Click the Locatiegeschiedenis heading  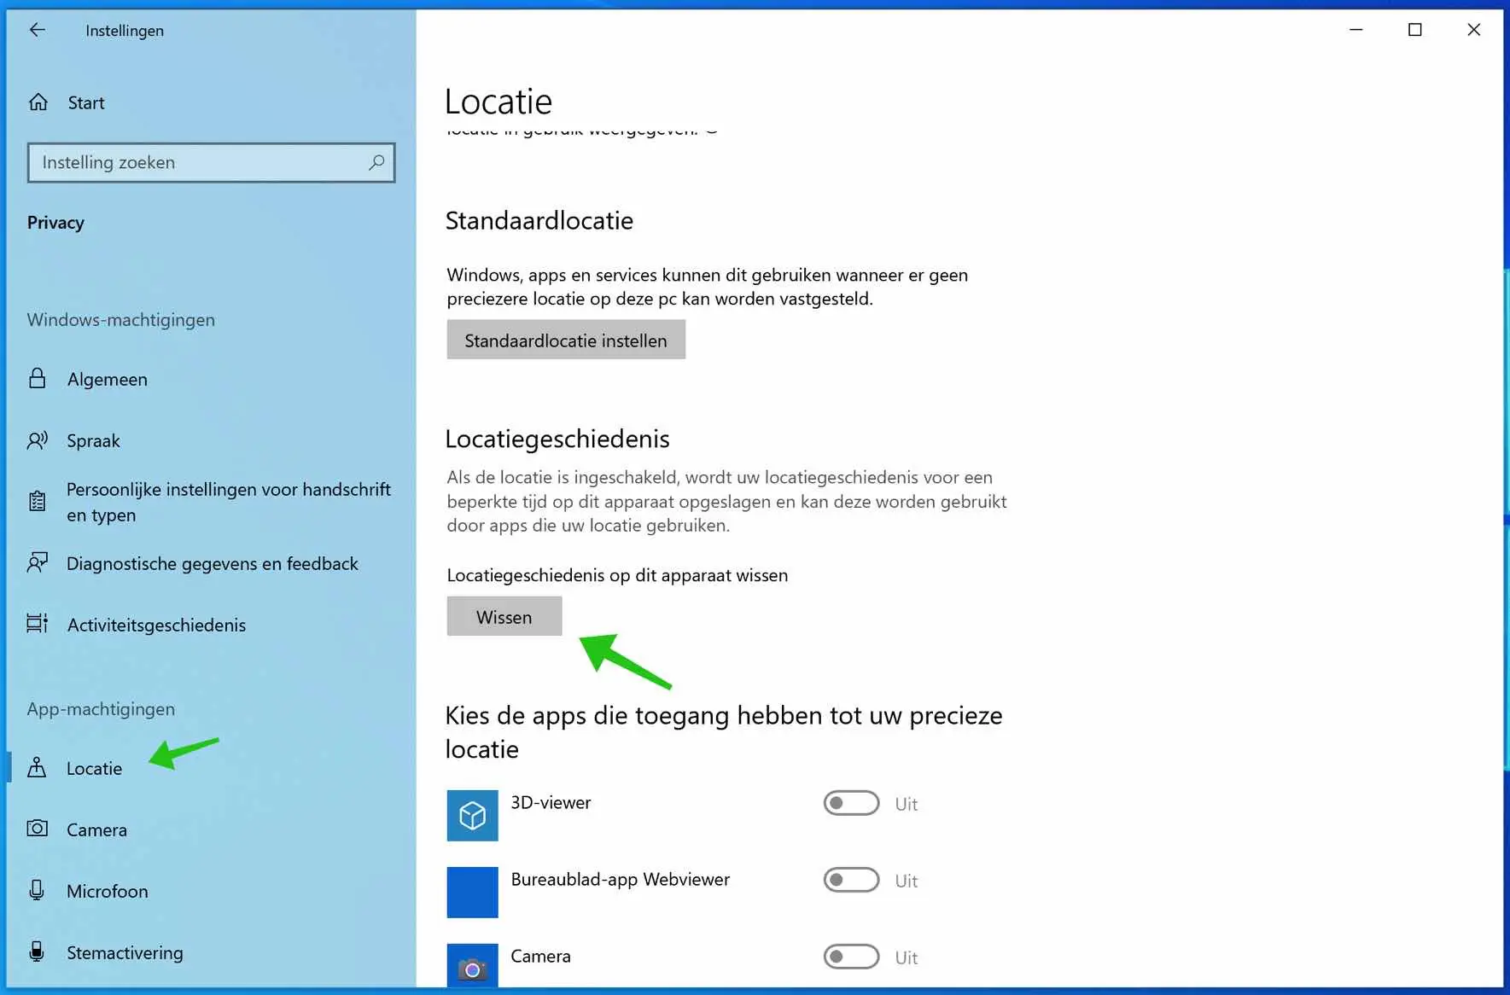(557, 439)
